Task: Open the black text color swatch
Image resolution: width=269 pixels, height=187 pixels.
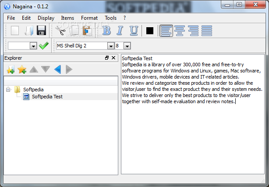Action: 149,31
